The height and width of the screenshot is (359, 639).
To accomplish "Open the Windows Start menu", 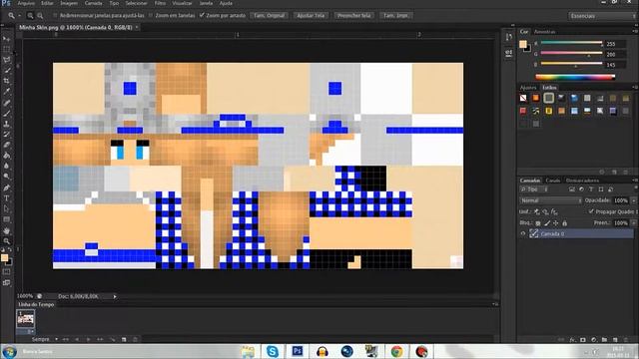I will [x=9, y=351].
